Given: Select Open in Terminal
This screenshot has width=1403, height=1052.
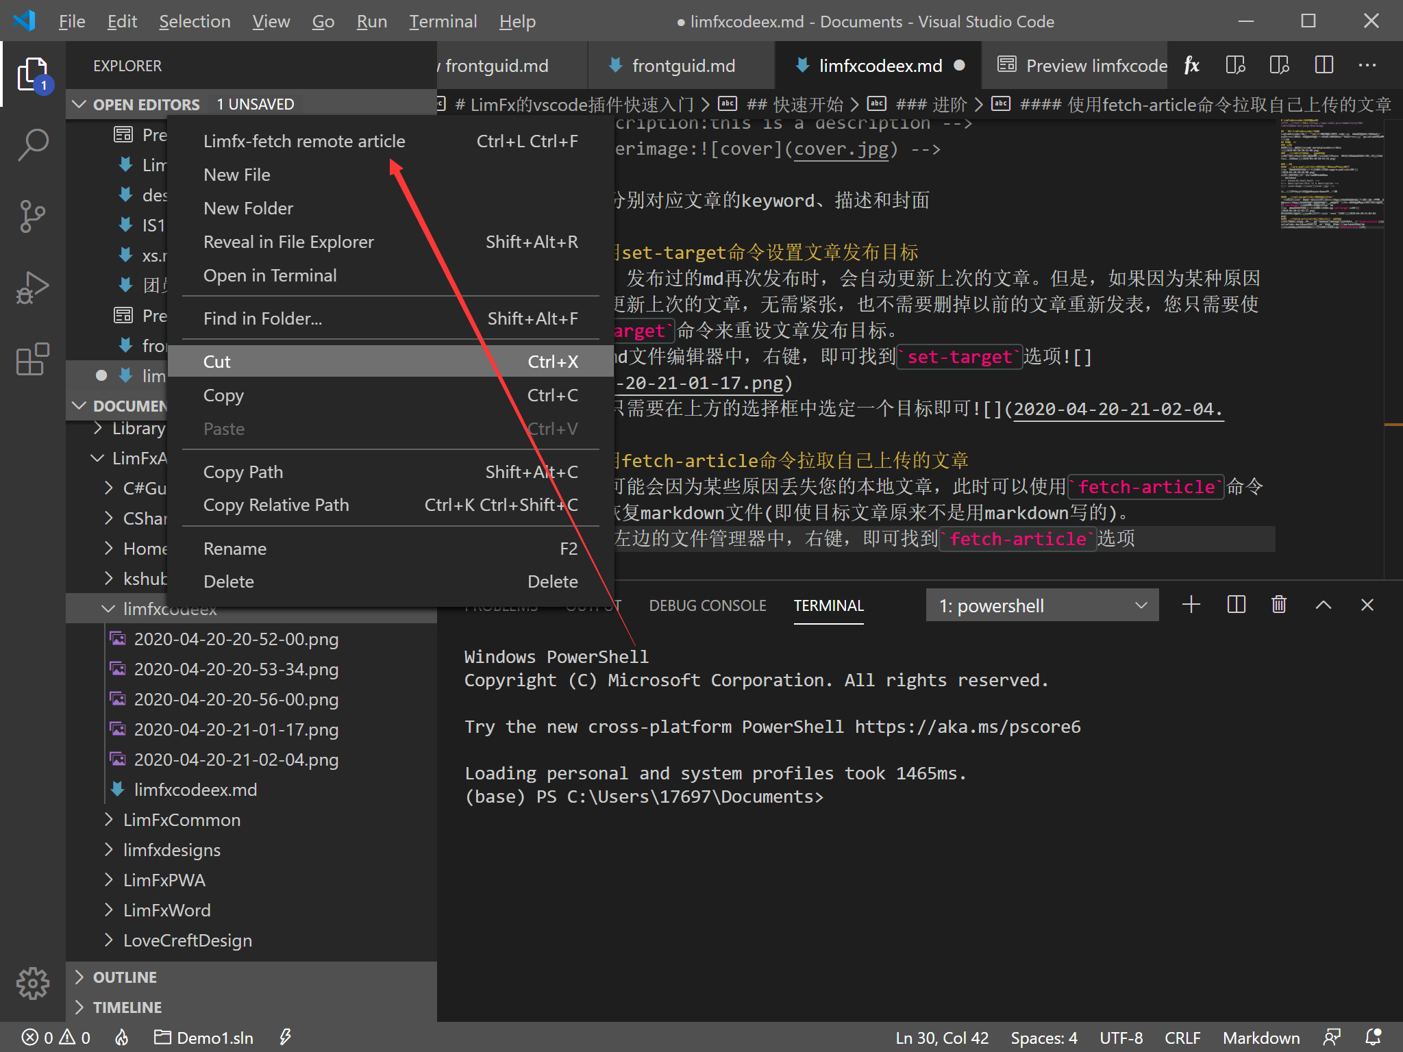Looking at the screenshot, I should click(390, 275).
